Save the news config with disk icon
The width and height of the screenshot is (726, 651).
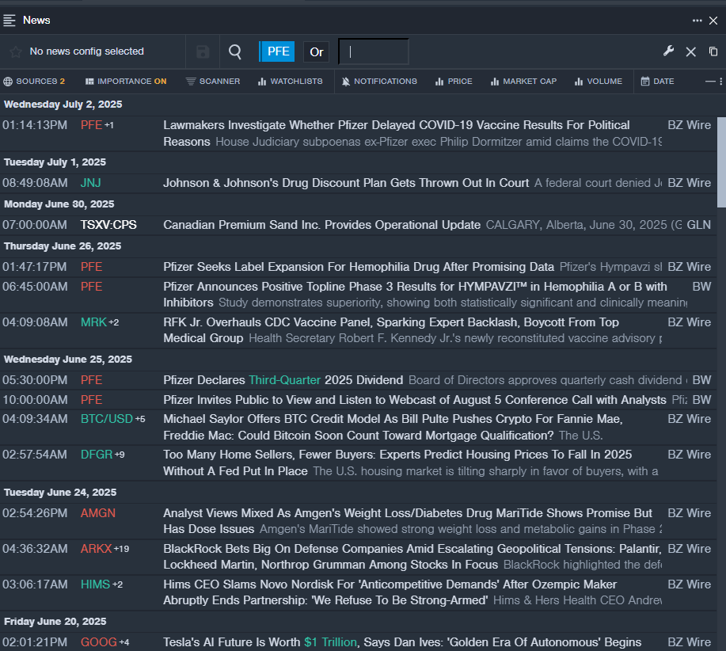[203, 51]
